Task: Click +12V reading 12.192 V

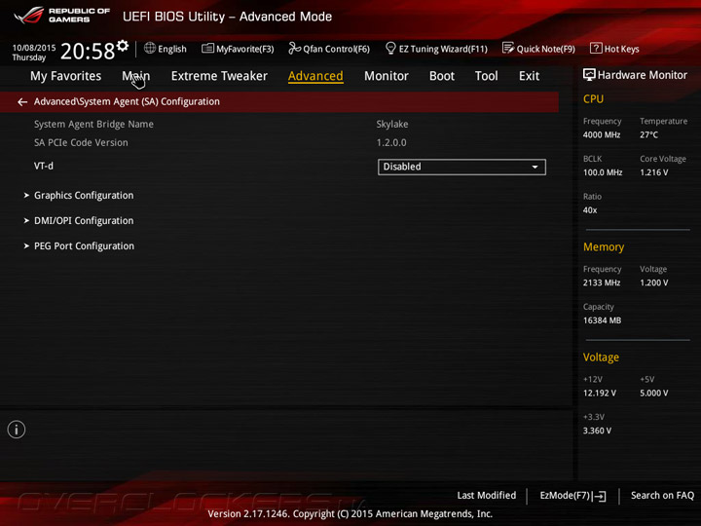Action: [600, 394]
